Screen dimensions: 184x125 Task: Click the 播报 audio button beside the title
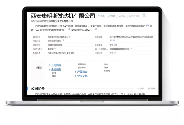click(101, 16)
